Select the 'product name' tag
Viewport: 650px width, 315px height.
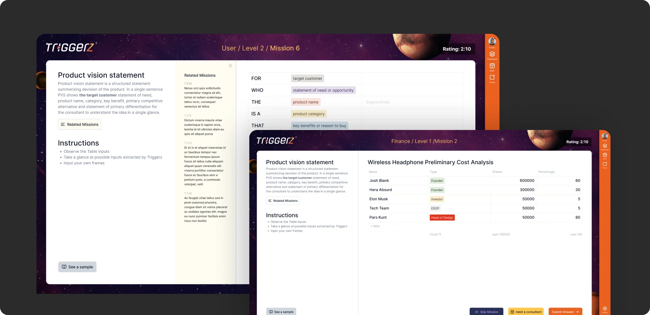point(306,102)
